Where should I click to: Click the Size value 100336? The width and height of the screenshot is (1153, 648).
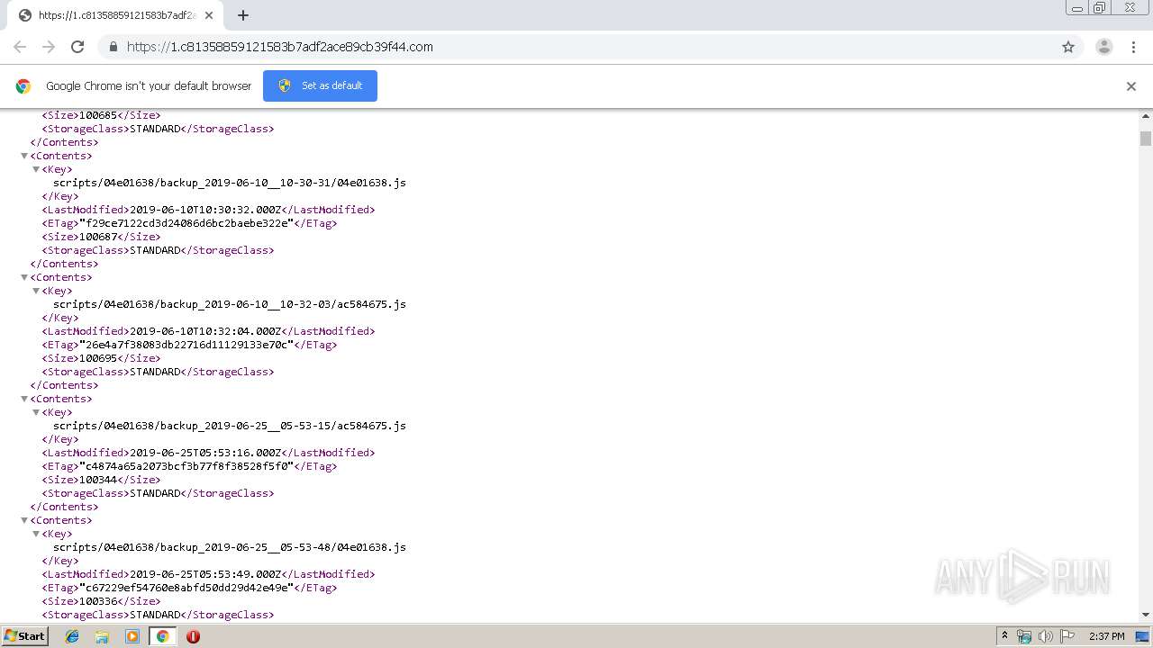pos(98,601)
